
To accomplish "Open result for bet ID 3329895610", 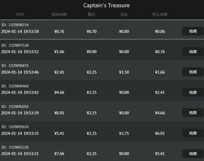I will (193, 133).
